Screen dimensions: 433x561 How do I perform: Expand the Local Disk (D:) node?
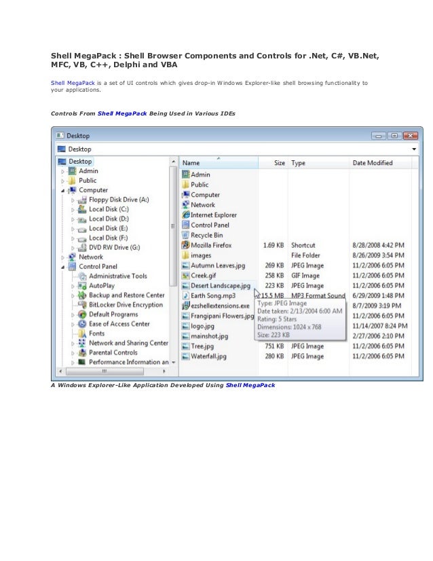[73, 219]
